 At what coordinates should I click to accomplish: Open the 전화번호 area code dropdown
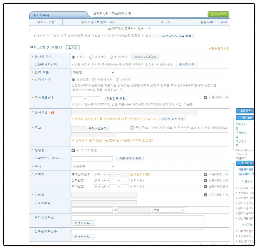click(x=99, y=181)
